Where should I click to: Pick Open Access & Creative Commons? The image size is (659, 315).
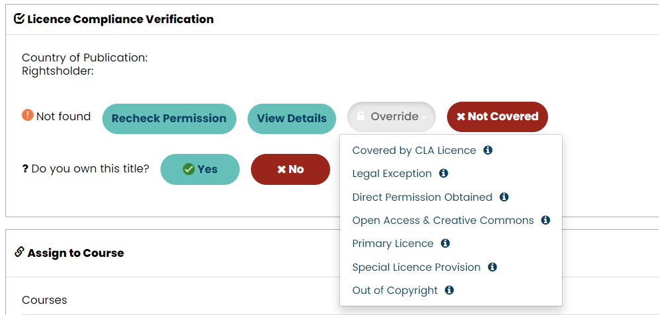443,221
